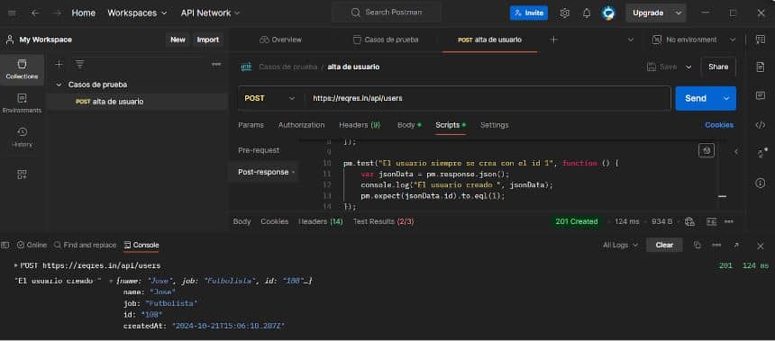Open the No environment selector
Image resolution: width=775 pixels, height=341 pixels.
tap(695, 40)
